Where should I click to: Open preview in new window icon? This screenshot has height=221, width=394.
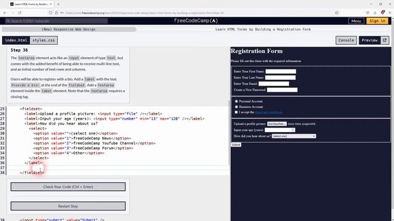(x=384, y=40)
